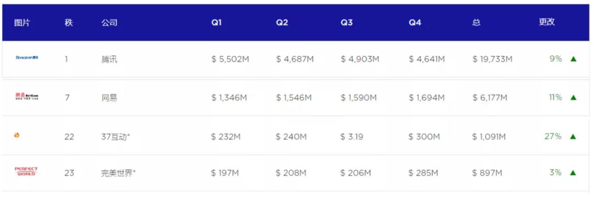
Task: Click the 公司 column header
Action: (x=109, y=23)
